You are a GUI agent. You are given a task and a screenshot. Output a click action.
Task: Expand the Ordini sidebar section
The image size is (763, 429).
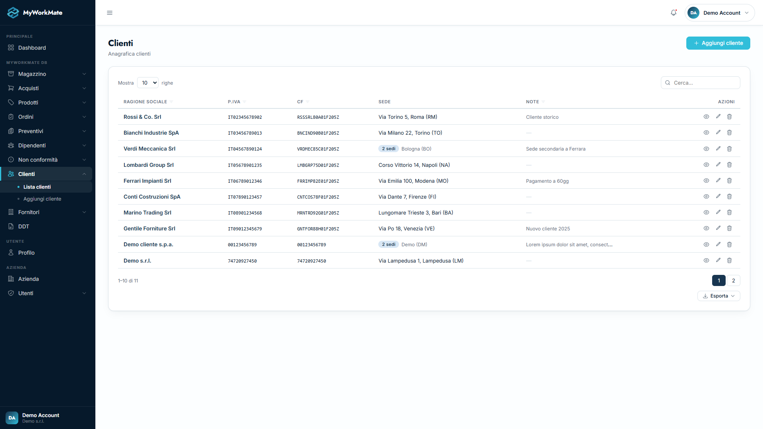(47, 117)
